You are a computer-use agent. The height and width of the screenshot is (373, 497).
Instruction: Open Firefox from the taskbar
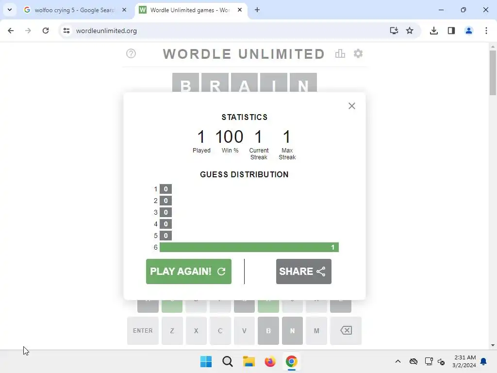270,361
